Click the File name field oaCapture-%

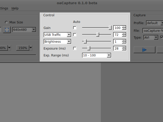tap(153, 31)
